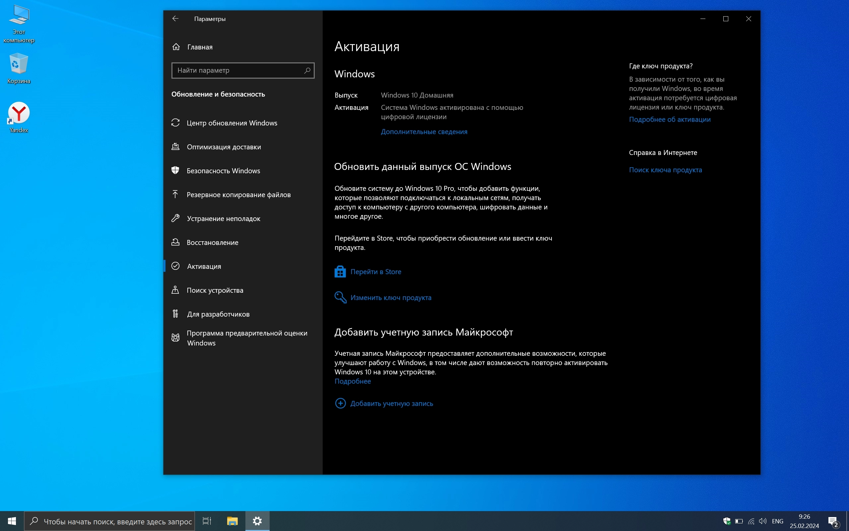Click the search magnifier in Найти параметр
Viewport: 849px width, 531px height.
tap(307, 70)
